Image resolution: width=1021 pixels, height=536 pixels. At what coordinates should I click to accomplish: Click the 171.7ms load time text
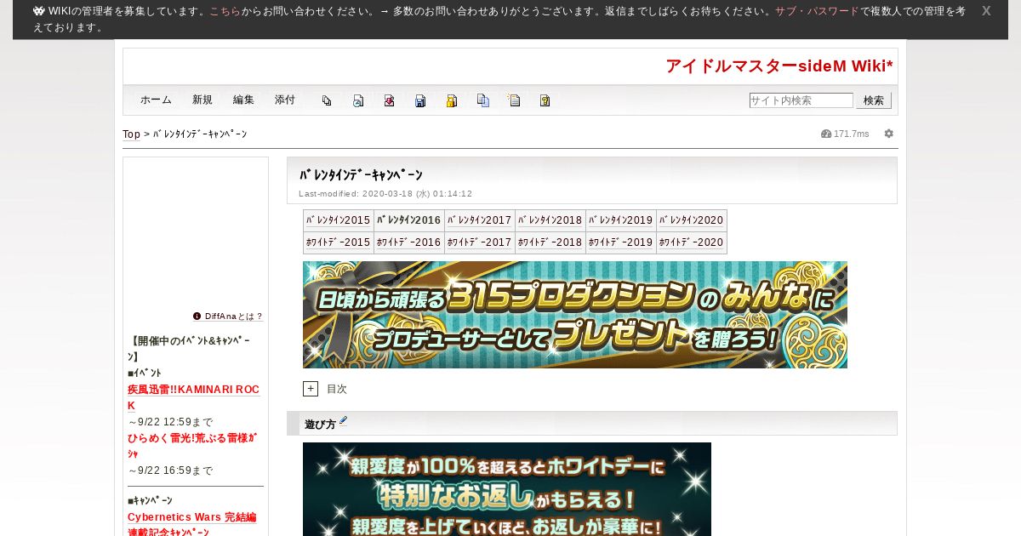pyautogui.click(x=852, y=134)
